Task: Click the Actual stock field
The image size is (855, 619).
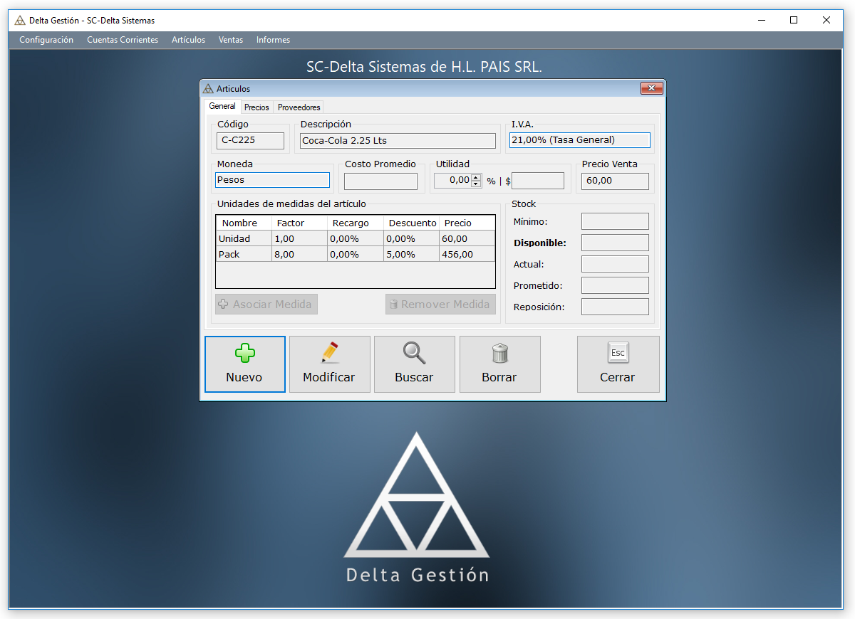Action: pyautogui.click(x=615, y=264)
